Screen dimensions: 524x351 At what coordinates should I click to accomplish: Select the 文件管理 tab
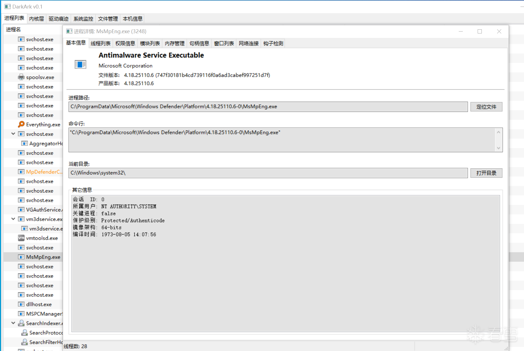(x=108, y=19)
